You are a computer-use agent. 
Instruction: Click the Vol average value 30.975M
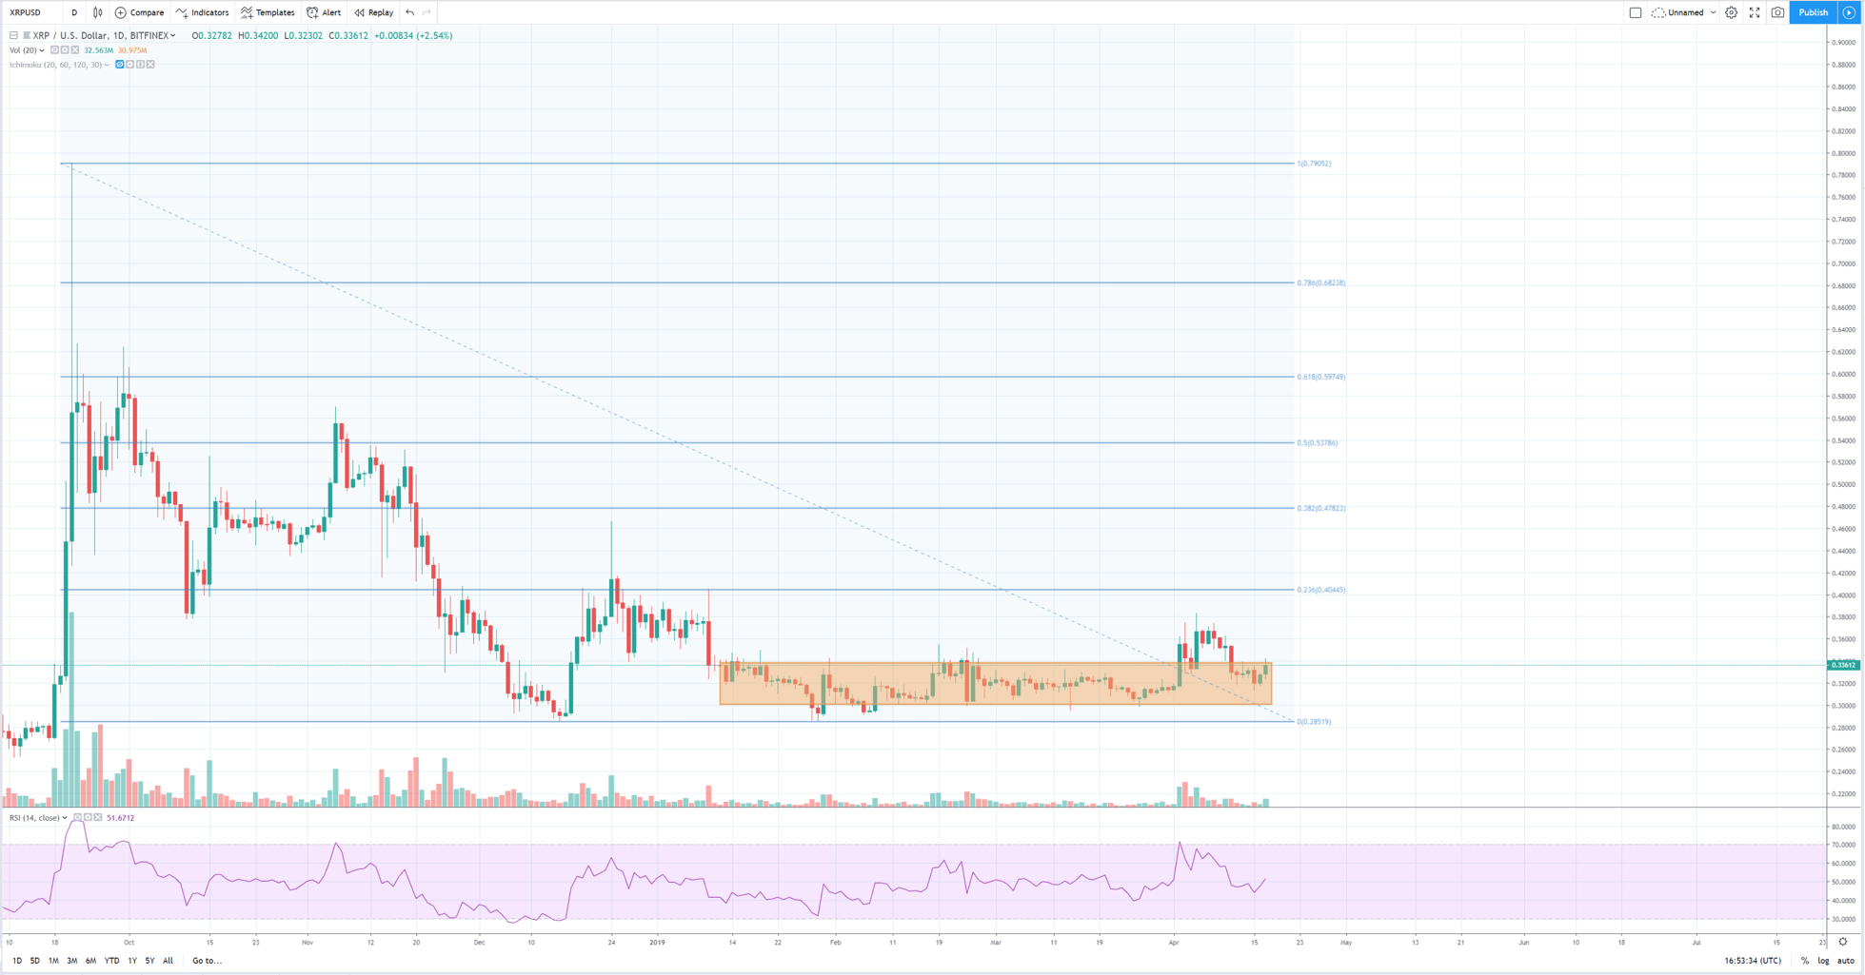pyautogui.click(x=132, y=50)
